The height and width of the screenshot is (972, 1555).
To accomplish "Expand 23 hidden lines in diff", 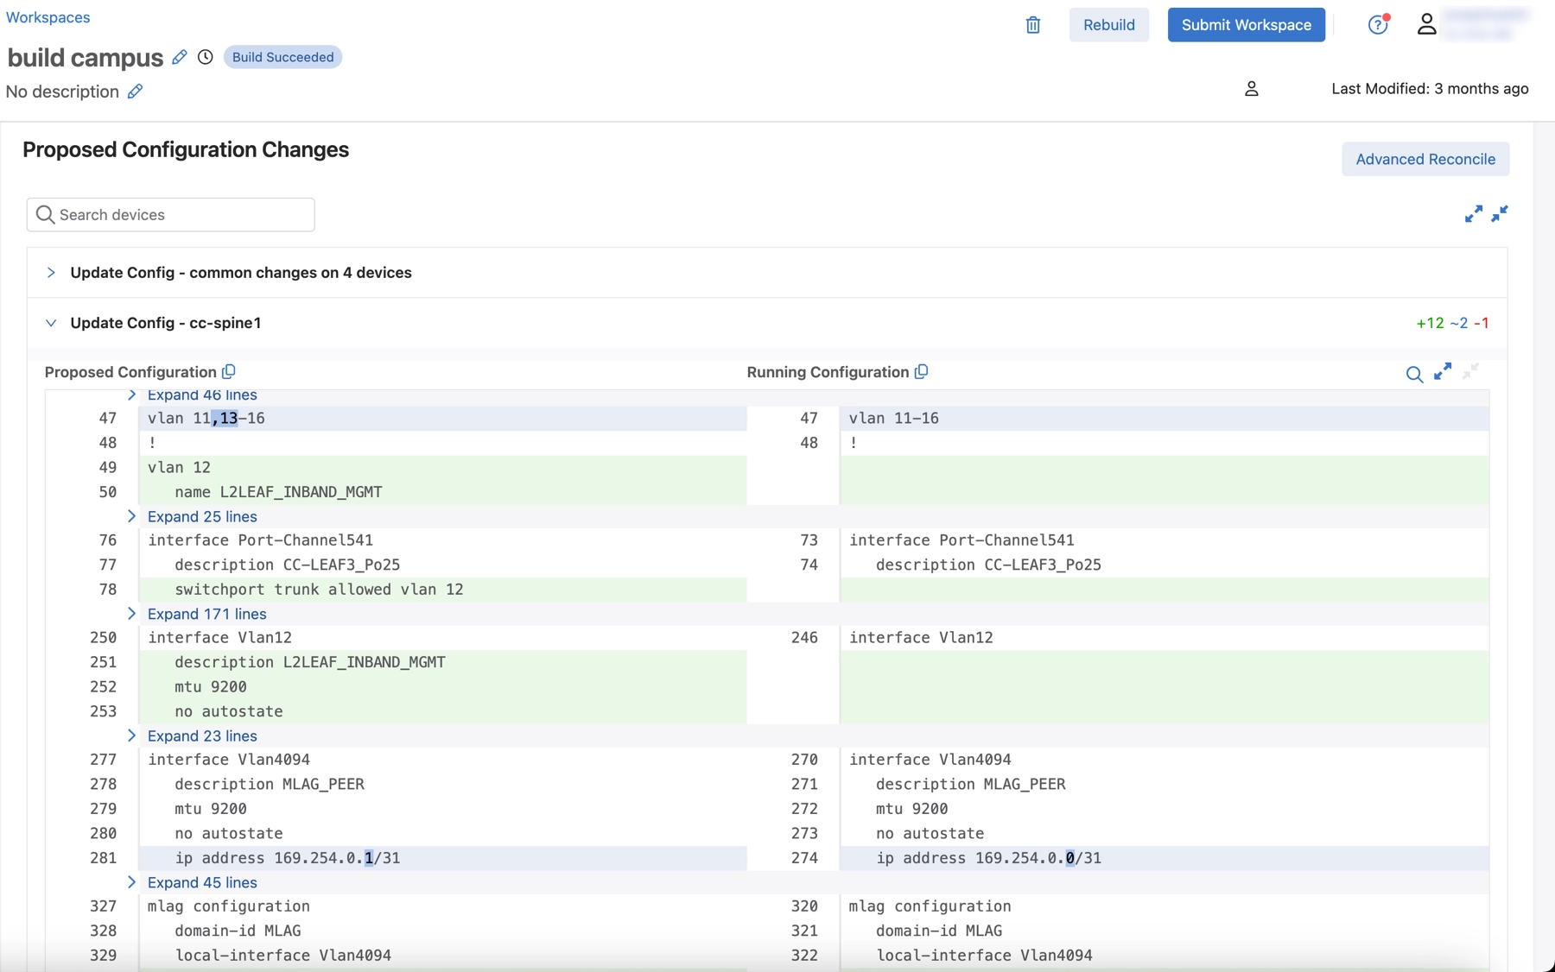I will click(x=201, y=735).
